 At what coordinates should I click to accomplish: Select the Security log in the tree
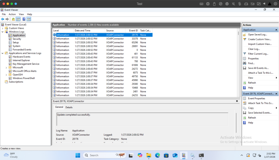17,39
